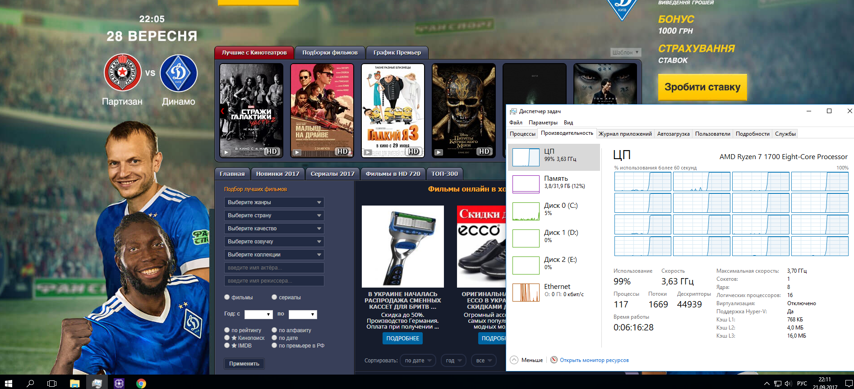Click the red left arrow of the movie carousel
854x389 pixels.
(x=222, y=111)
